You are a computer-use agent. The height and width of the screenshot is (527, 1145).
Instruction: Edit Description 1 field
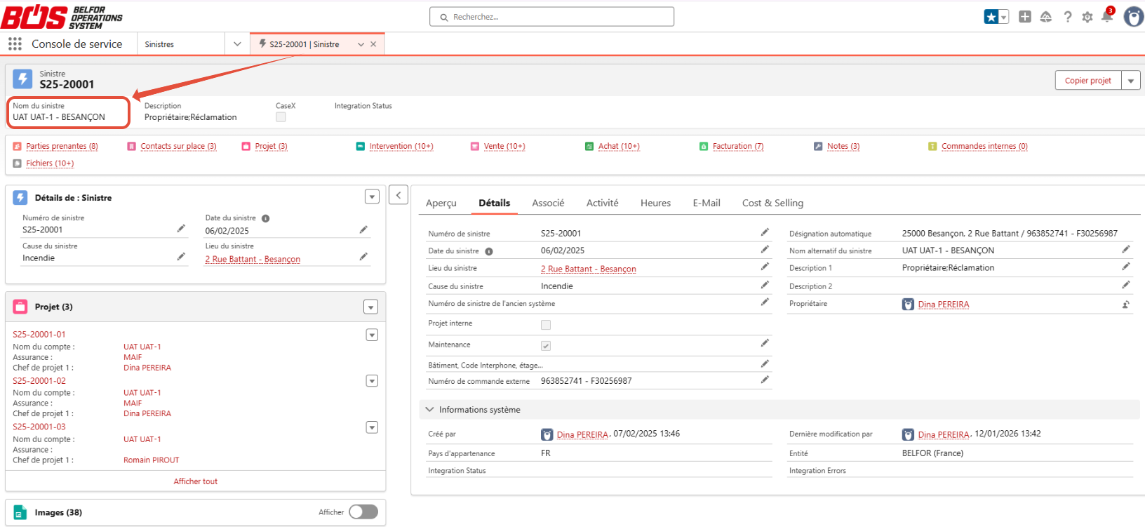1125,267
